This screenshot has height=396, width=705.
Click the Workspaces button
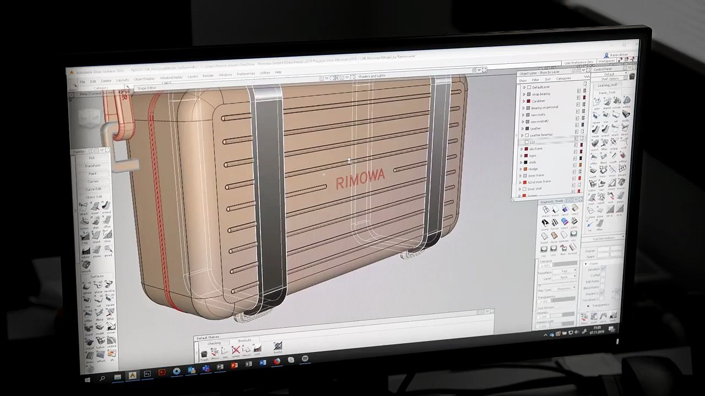(x=606, y=61)
